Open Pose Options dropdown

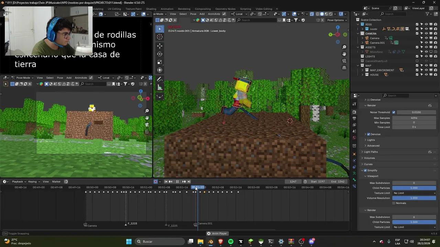point(337,20)
